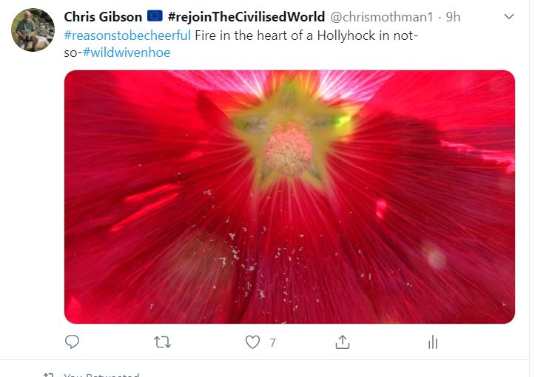This screenshot has height=377, width=535.
Task: View tweet analytics bar chart icon
Action: [x=433, y=342]
